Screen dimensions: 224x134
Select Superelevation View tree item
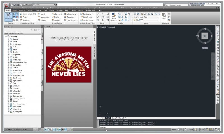[20, 62]
